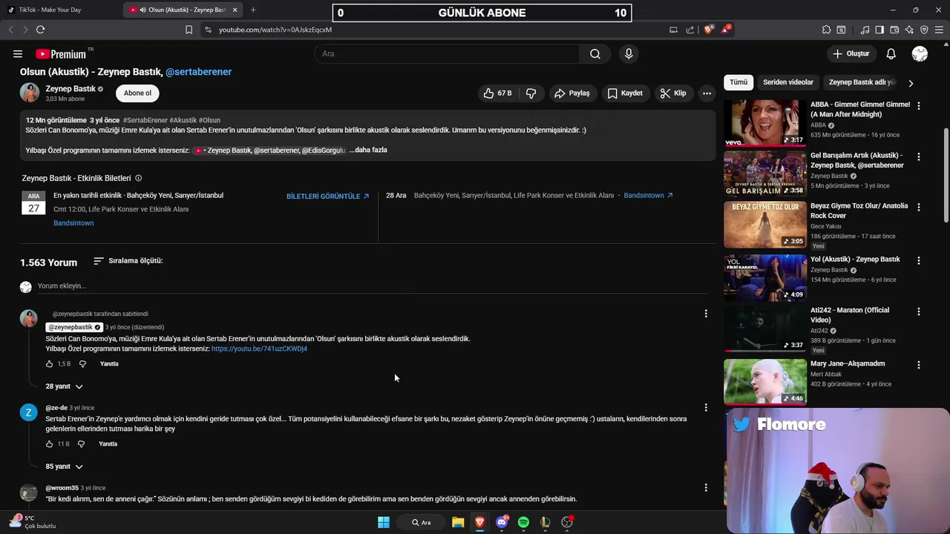Image resolution: width=950 pixels, height=534 pixels.
Task: Open Brave Wallet icon
Action: coord(894,30)
